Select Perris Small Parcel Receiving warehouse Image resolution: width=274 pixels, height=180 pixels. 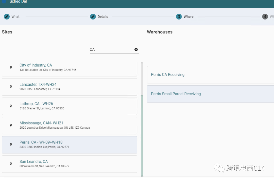[176, 94]
